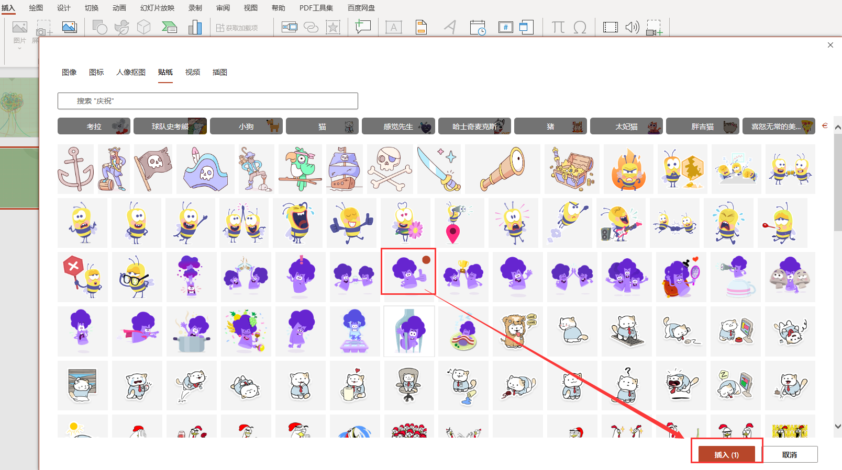This screenshot has height=470, width=842.
Task: Select the 猪 category chip
Action: pos(550,127)
